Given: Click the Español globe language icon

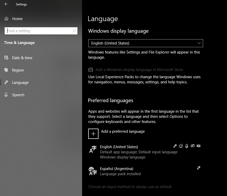Looking at the screenshot, I should tap(93, 171).
